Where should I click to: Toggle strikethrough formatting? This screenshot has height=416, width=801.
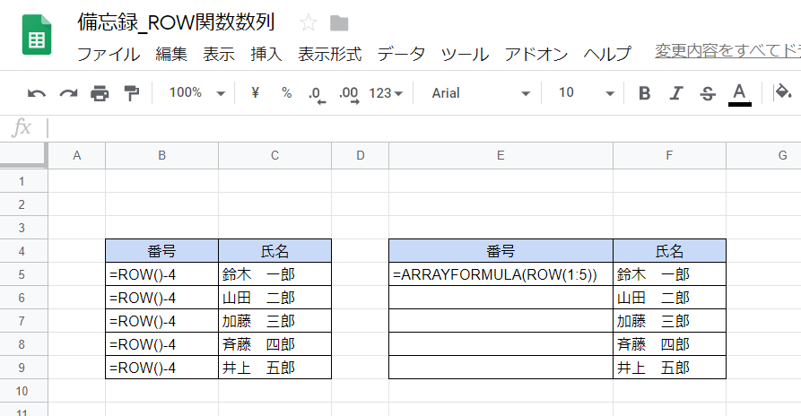[x=708, y=93]
